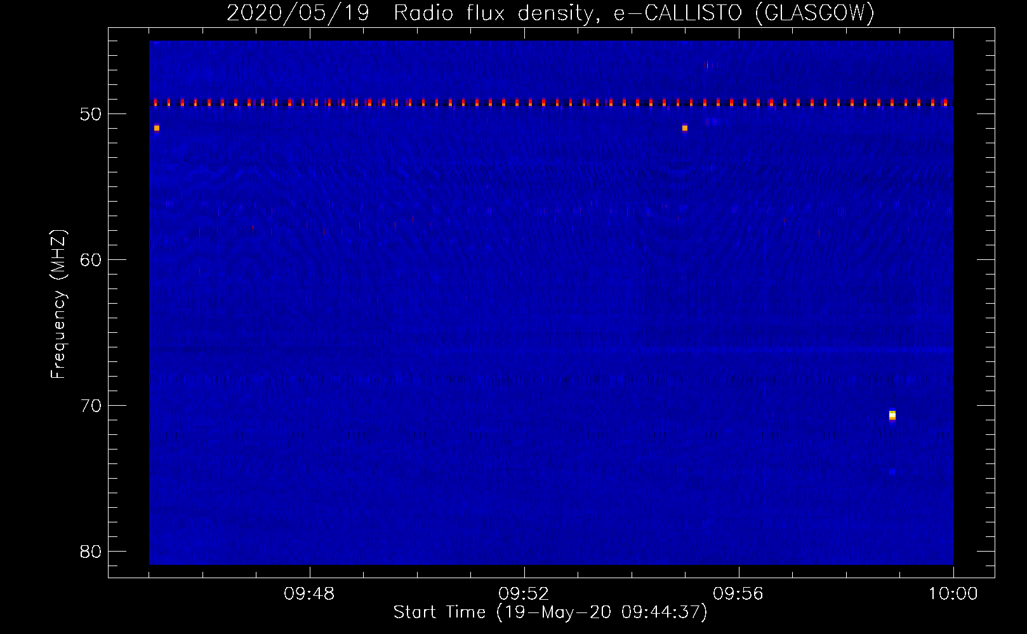Click the 70 frequency tick label
This screenshot has width=1027, height=634.
coord(91,406)
